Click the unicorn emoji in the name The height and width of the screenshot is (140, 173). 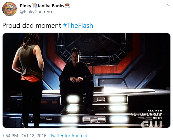click(35, 6)
